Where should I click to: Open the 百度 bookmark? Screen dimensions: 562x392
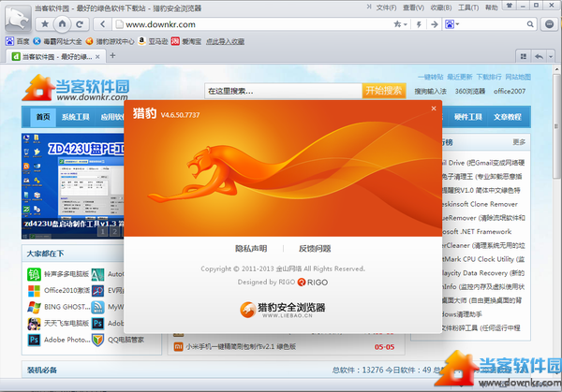pyautogui.click(x=17, y=41)
